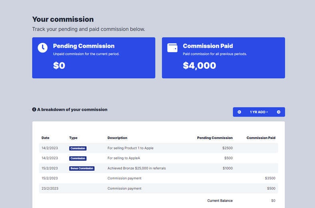The image size is (315, 208).
Task: Click the Current Balance label
Action: tap(220, 201)
